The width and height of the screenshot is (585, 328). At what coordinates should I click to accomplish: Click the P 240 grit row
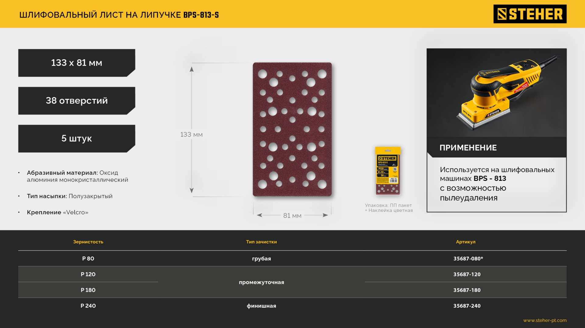point(88,306)
